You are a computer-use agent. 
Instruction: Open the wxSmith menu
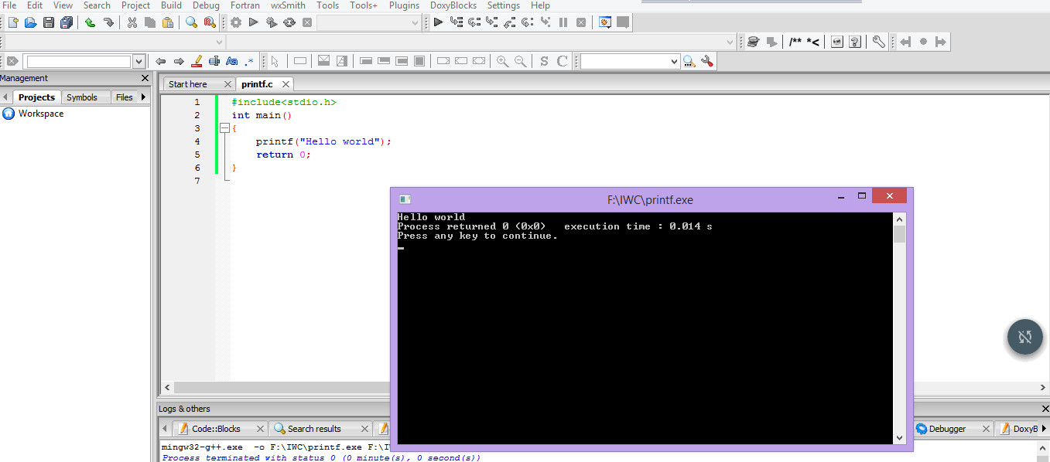point(288,5)
